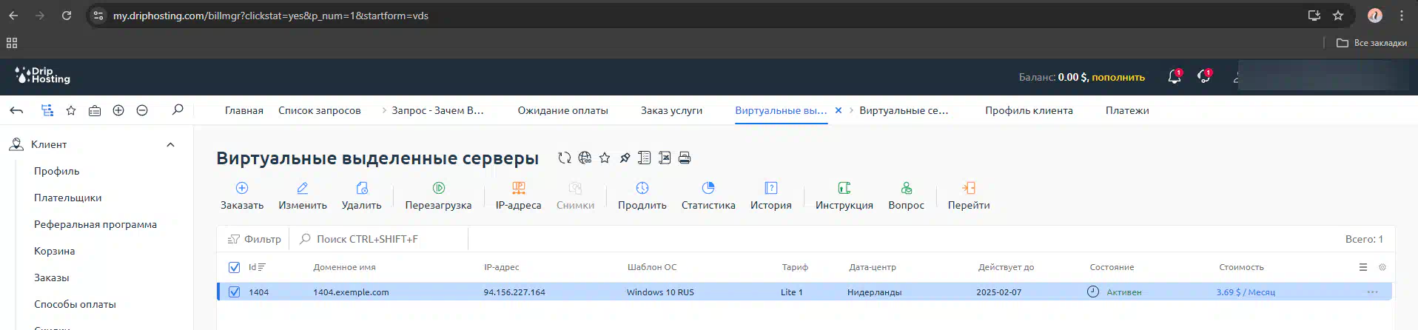1418x330 pixels.
Task: Switch to the Профиль клиента tab
Action: (x=1029, y=110)
